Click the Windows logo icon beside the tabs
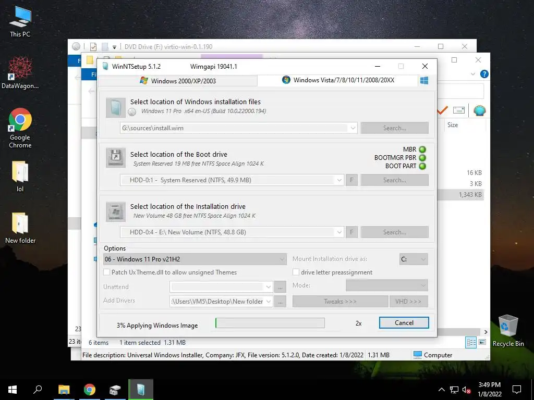Viewport: 534px width, 400px height. pos(424,81)
